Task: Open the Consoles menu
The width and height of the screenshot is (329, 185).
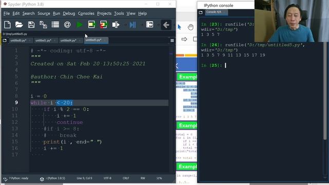Action: click(86, 13)
